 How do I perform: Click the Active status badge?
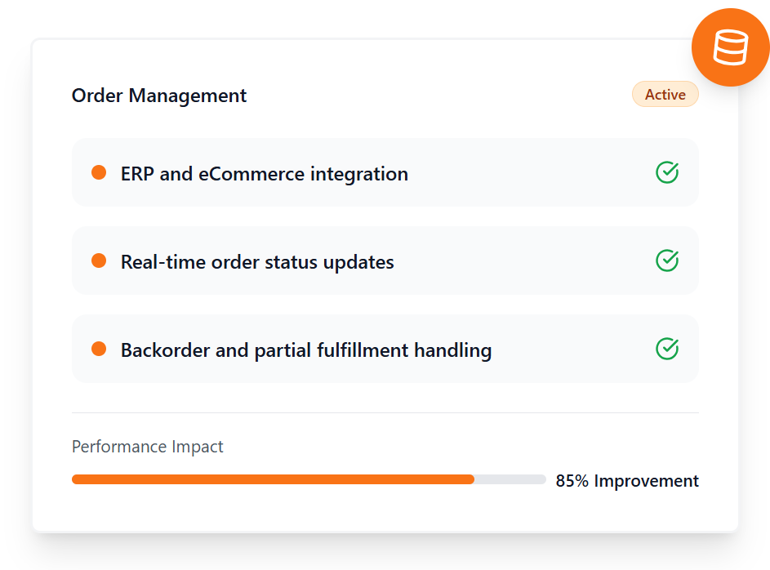point(665,95)
